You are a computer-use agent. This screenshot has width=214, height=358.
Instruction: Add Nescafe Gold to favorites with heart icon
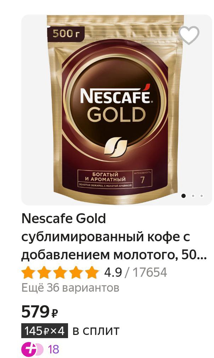[189, 35]
